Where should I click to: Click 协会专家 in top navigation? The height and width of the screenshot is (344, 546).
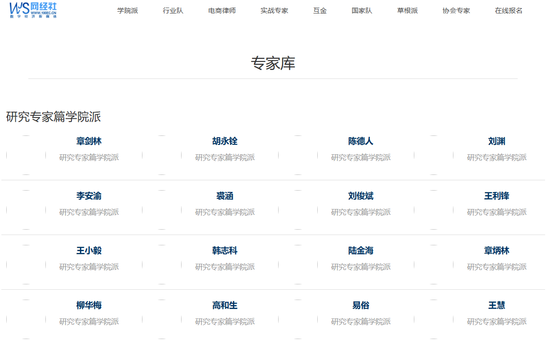coord(456,11)
